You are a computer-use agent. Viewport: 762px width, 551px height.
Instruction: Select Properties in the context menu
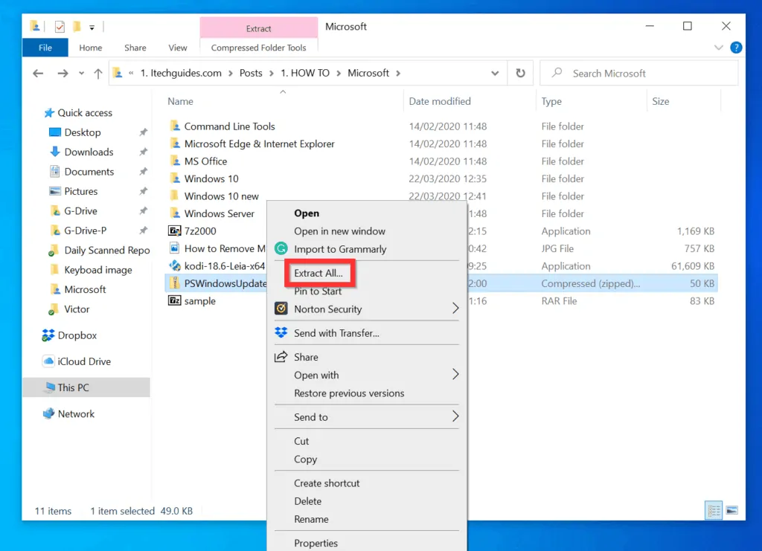[316, 543]
